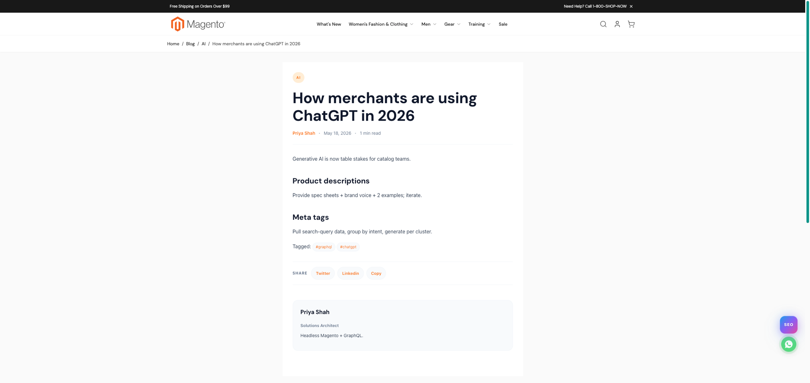810x383 pixels.
Task: Click the Meta tags heading
Action: pos(311,217)
